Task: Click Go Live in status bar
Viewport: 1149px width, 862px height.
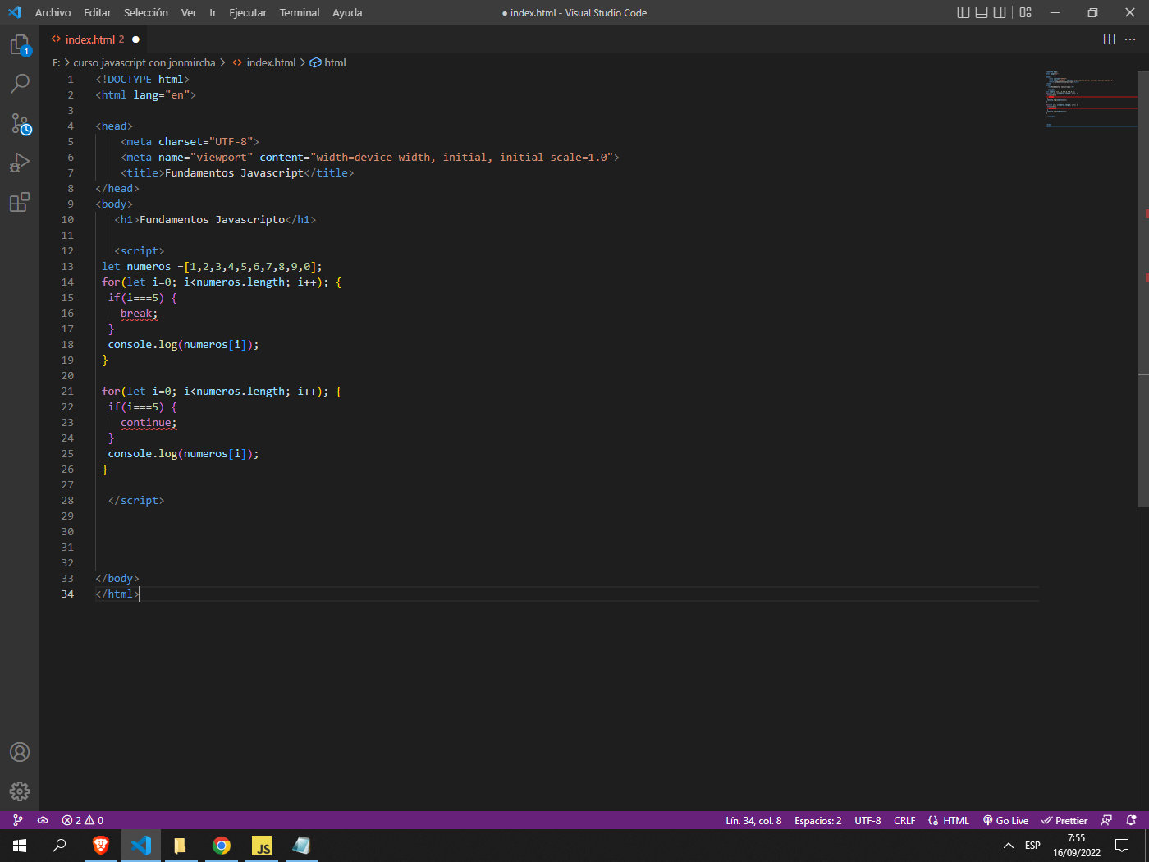Action: [1005, 820]
